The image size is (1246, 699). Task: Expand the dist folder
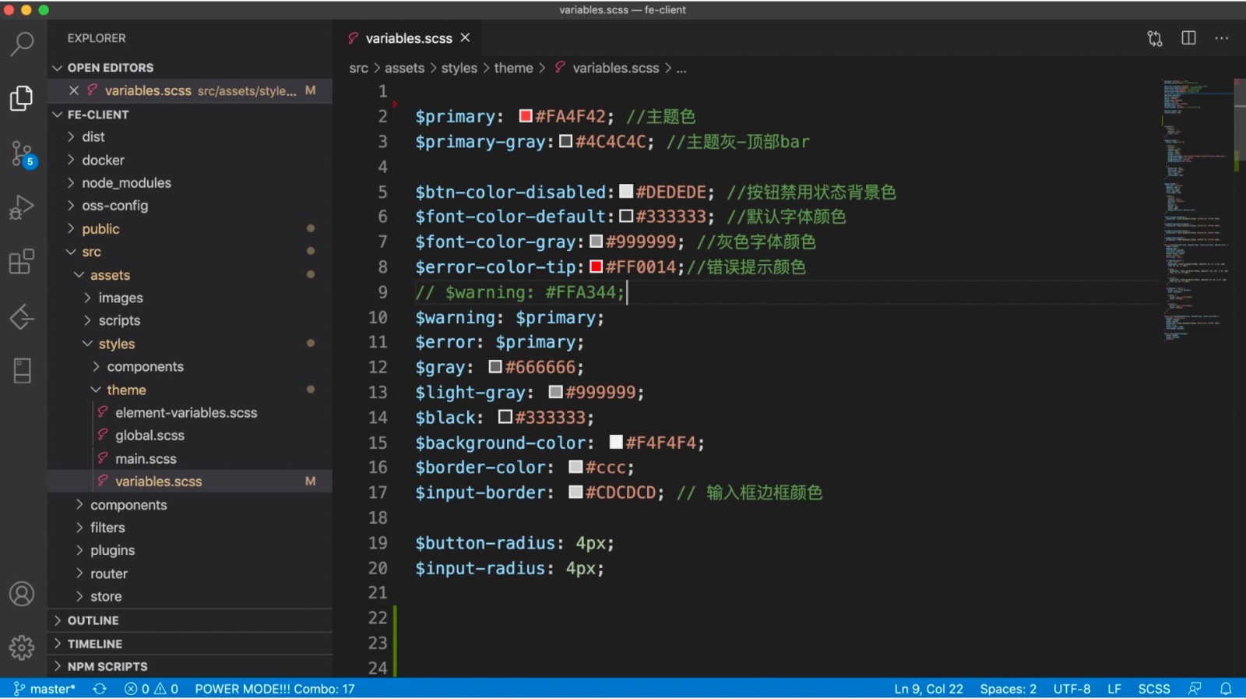pos(190,137)
